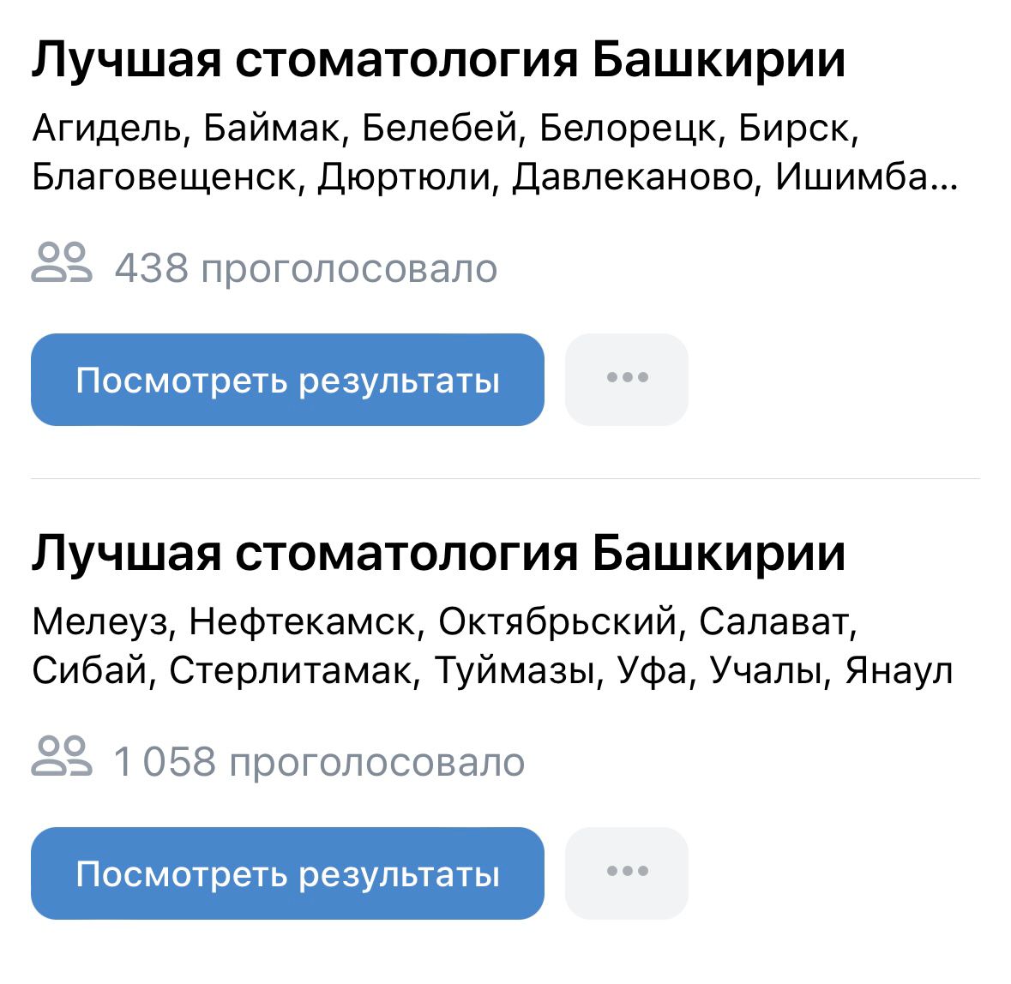1011x984 pixels.
Task: View results of the poll with 438 votes
Action: 287,380
